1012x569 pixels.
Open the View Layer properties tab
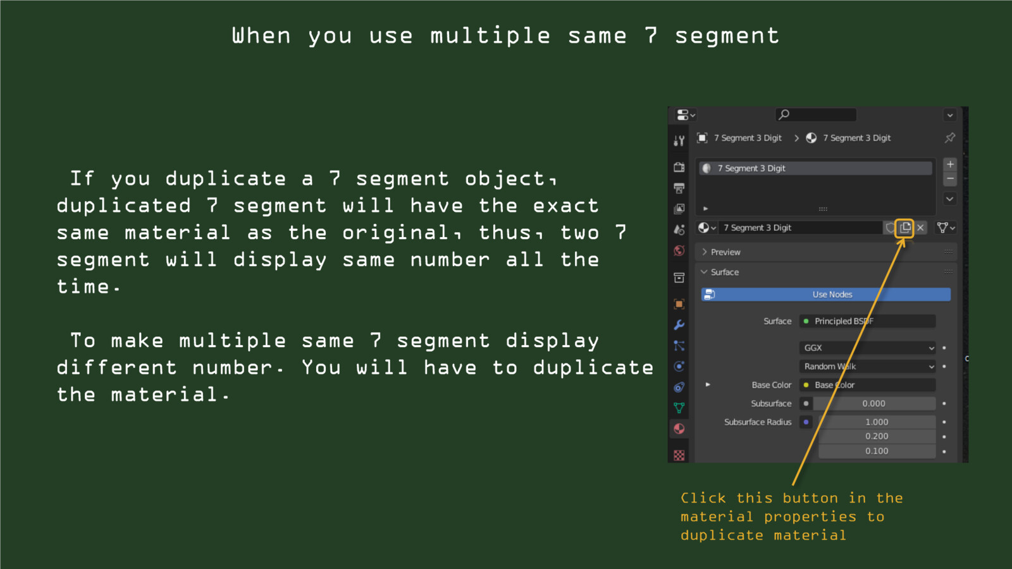point(679,209)
